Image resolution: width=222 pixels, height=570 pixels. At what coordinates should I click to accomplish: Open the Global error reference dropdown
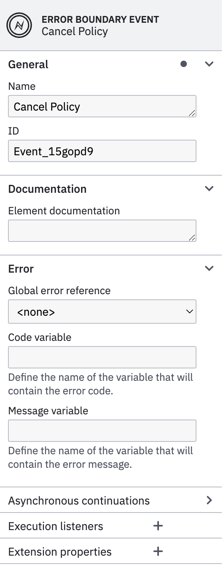[x=102, y=311]
